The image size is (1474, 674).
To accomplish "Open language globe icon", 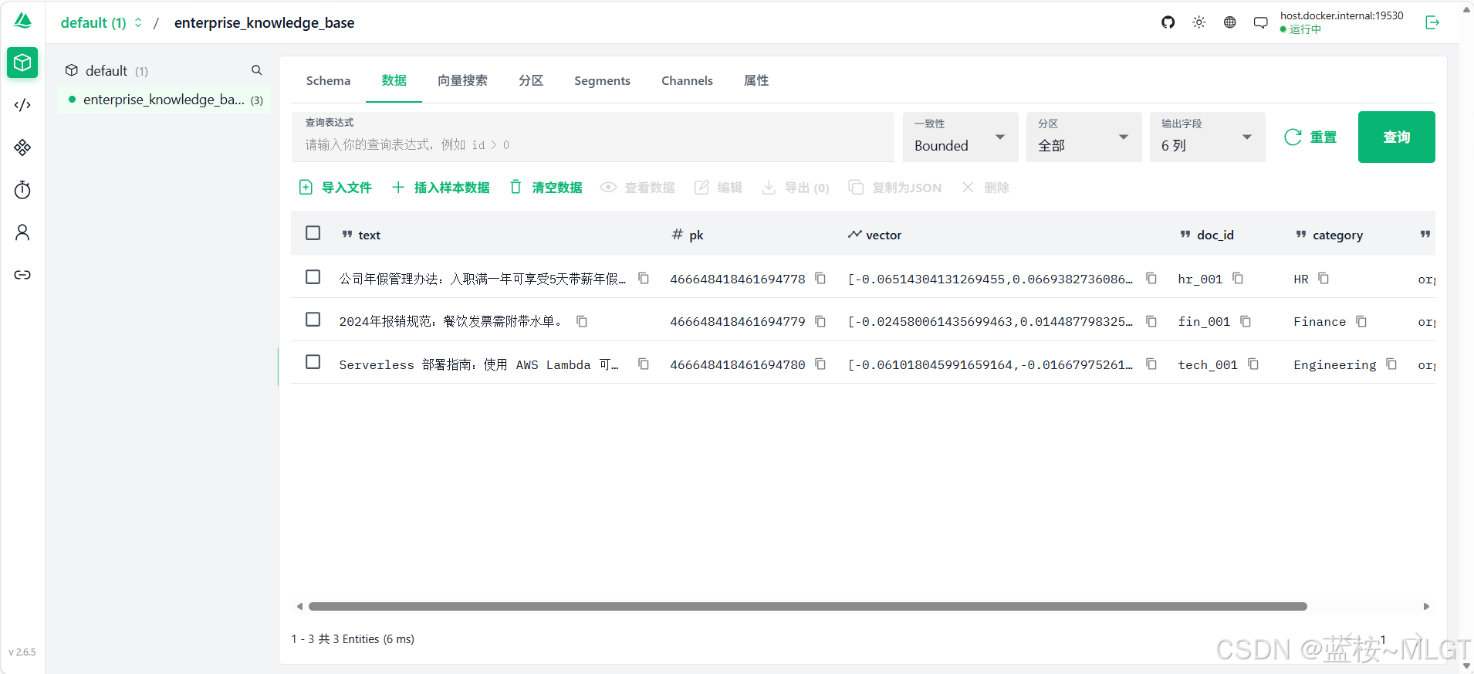I will 1230,22.
